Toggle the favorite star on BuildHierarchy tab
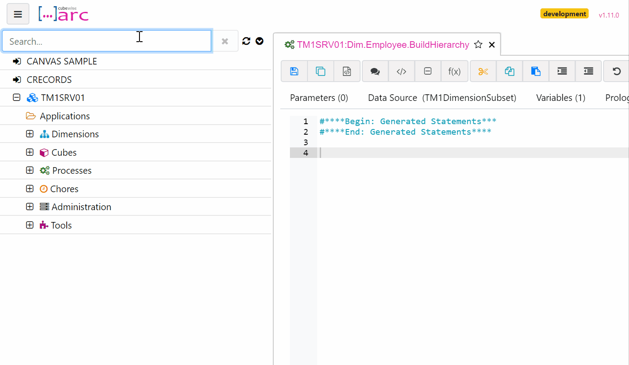This screenshot has width=629, height=365. coord(478,44)
